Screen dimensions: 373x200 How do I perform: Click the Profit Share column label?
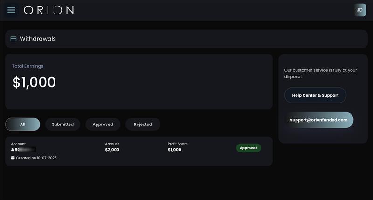click(178, 144)
